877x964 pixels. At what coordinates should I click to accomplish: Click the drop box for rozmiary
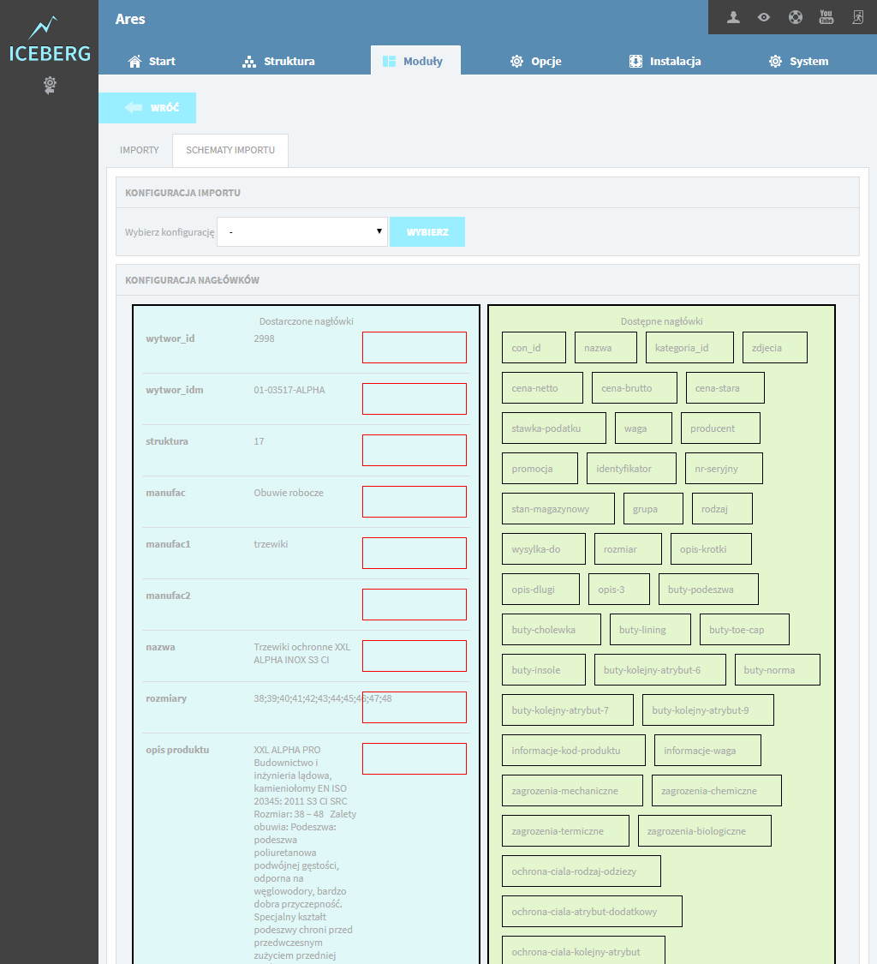tap(415, 707)
